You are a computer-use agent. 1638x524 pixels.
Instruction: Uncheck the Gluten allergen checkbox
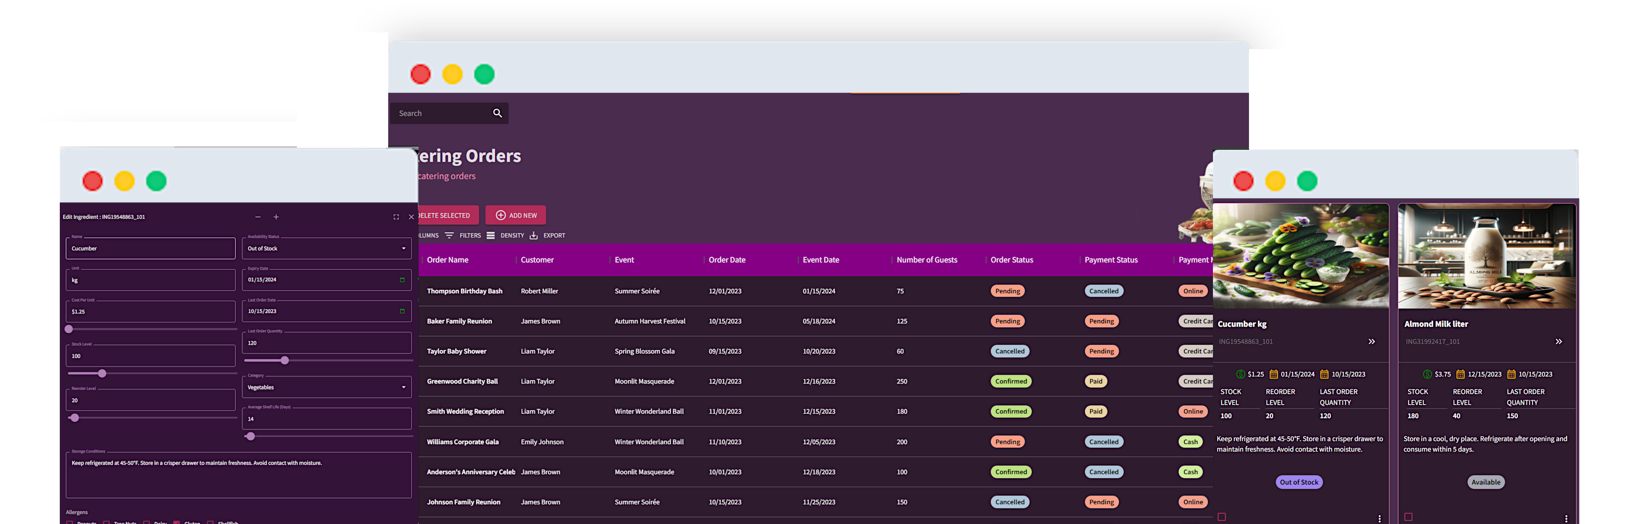click(177, 523)
